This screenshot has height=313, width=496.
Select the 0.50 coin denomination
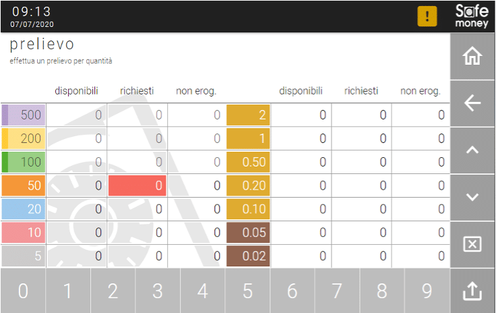click(x=248, y=162)
